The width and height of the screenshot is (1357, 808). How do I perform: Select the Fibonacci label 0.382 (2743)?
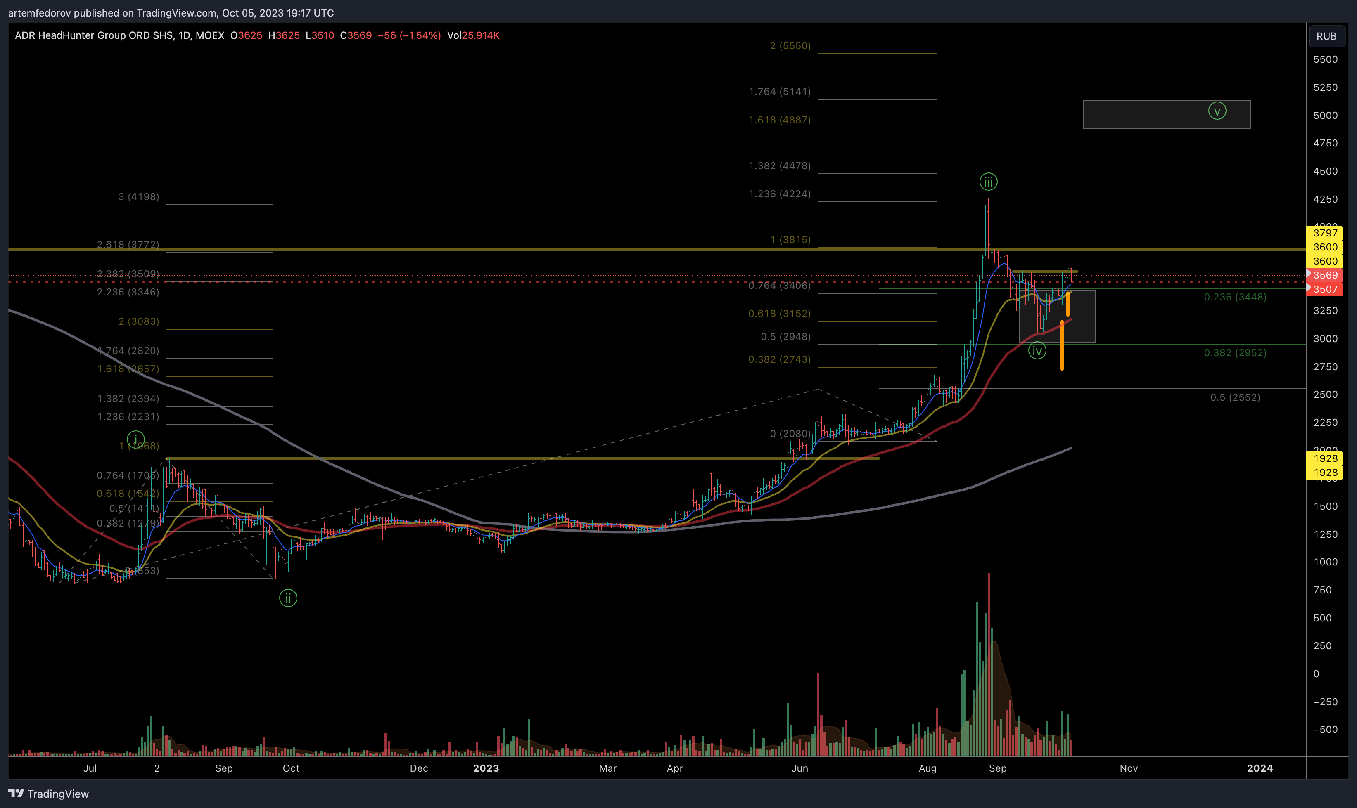780,359
